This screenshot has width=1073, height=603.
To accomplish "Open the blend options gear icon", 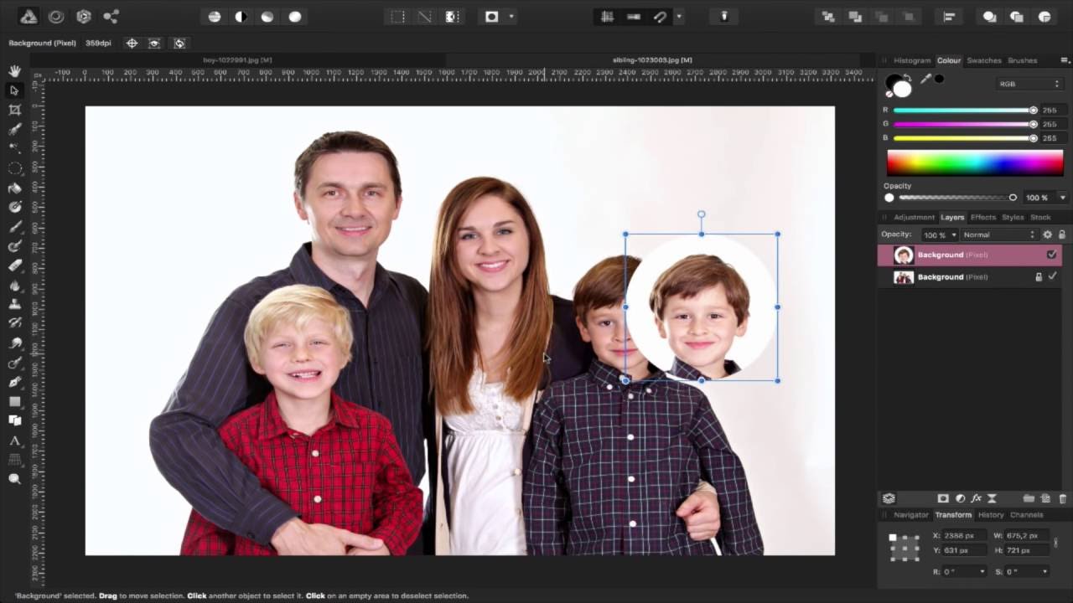I will [1047, 234].
